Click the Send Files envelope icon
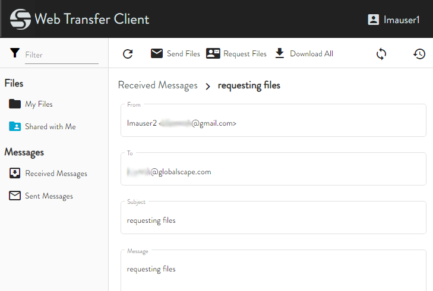433x291 pixels. (157, 53)
